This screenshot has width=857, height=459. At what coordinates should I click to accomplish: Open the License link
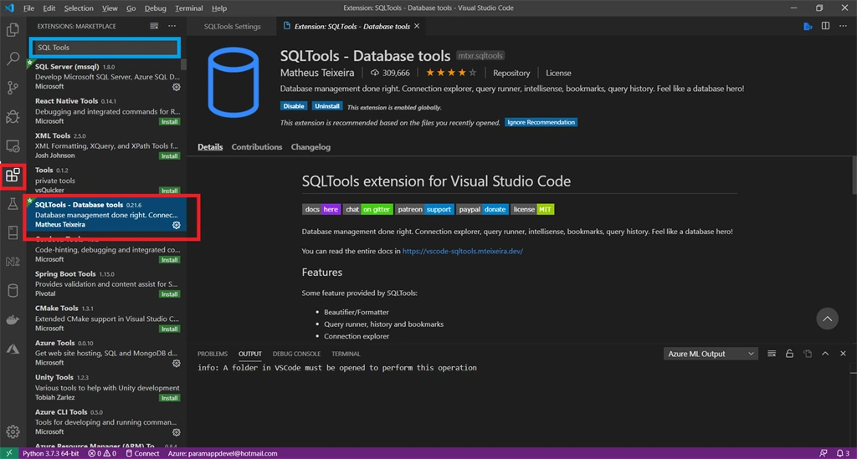[x=558, y=73]
